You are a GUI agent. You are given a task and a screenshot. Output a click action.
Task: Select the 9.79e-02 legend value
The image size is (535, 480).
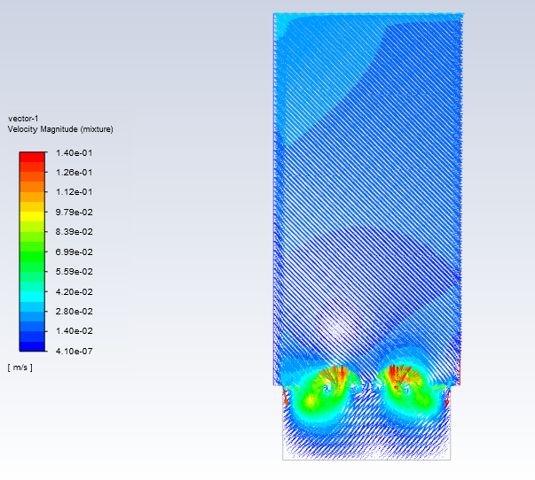pyautogui.click(x=74, y=213)
